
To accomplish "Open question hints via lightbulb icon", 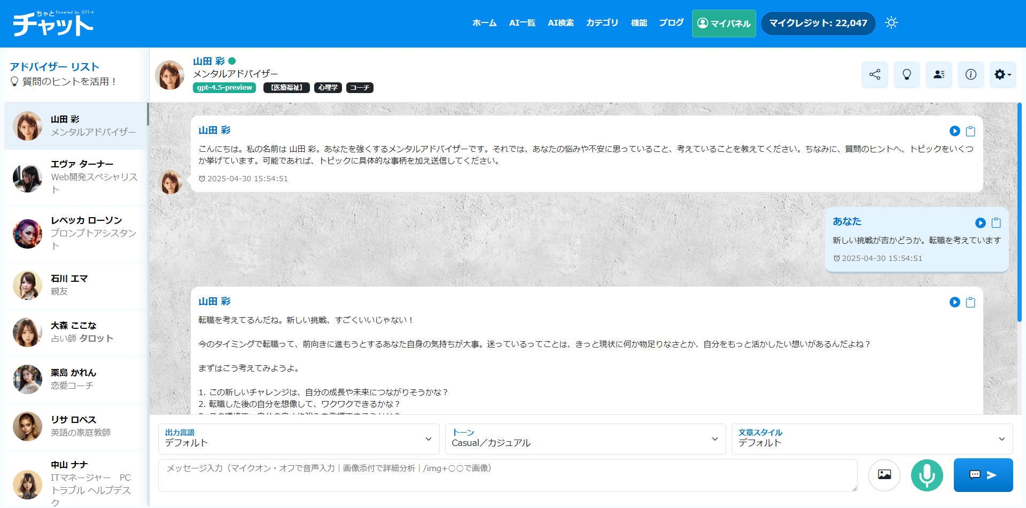I will [x=906, y=75].
